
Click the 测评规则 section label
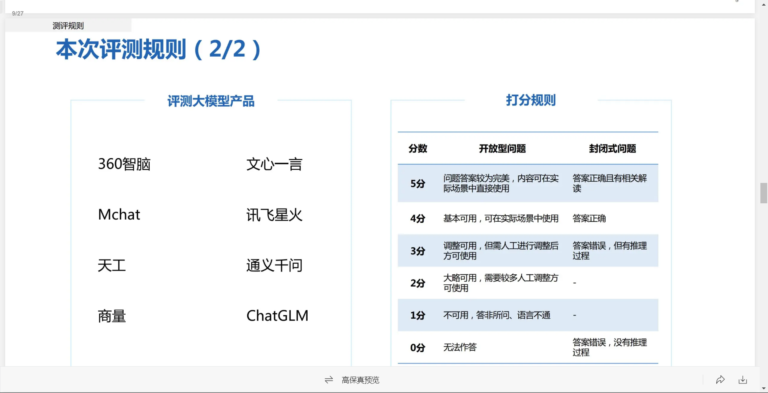(x=68, y=26)
